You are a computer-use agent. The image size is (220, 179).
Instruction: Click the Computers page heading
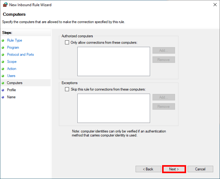14,14
